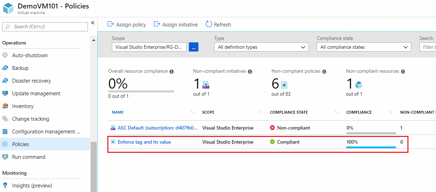Screen dimensions: 436x192
Task: Sort by COMPLIANCE column header
Action: tap(359, 112)
